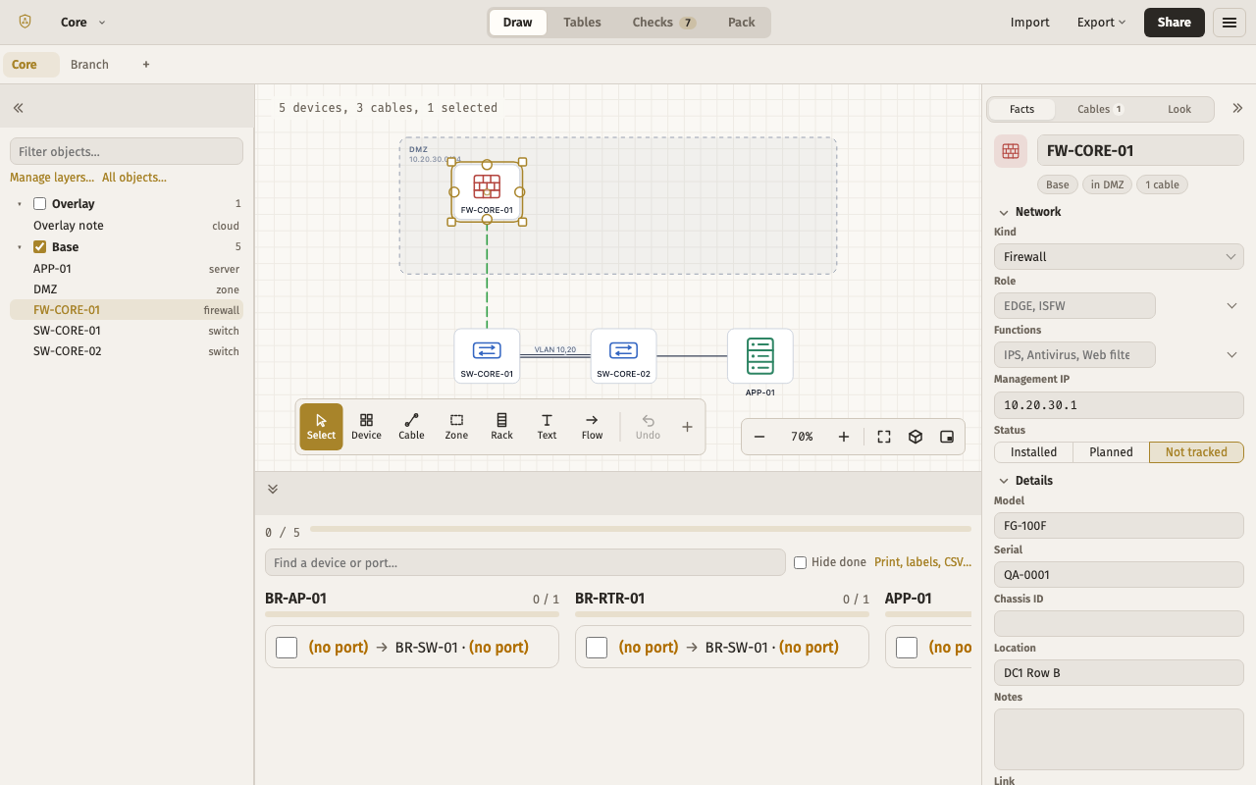Choose the Zone tool
This screenshot has height=785, width=1256.
pos(456,427)
